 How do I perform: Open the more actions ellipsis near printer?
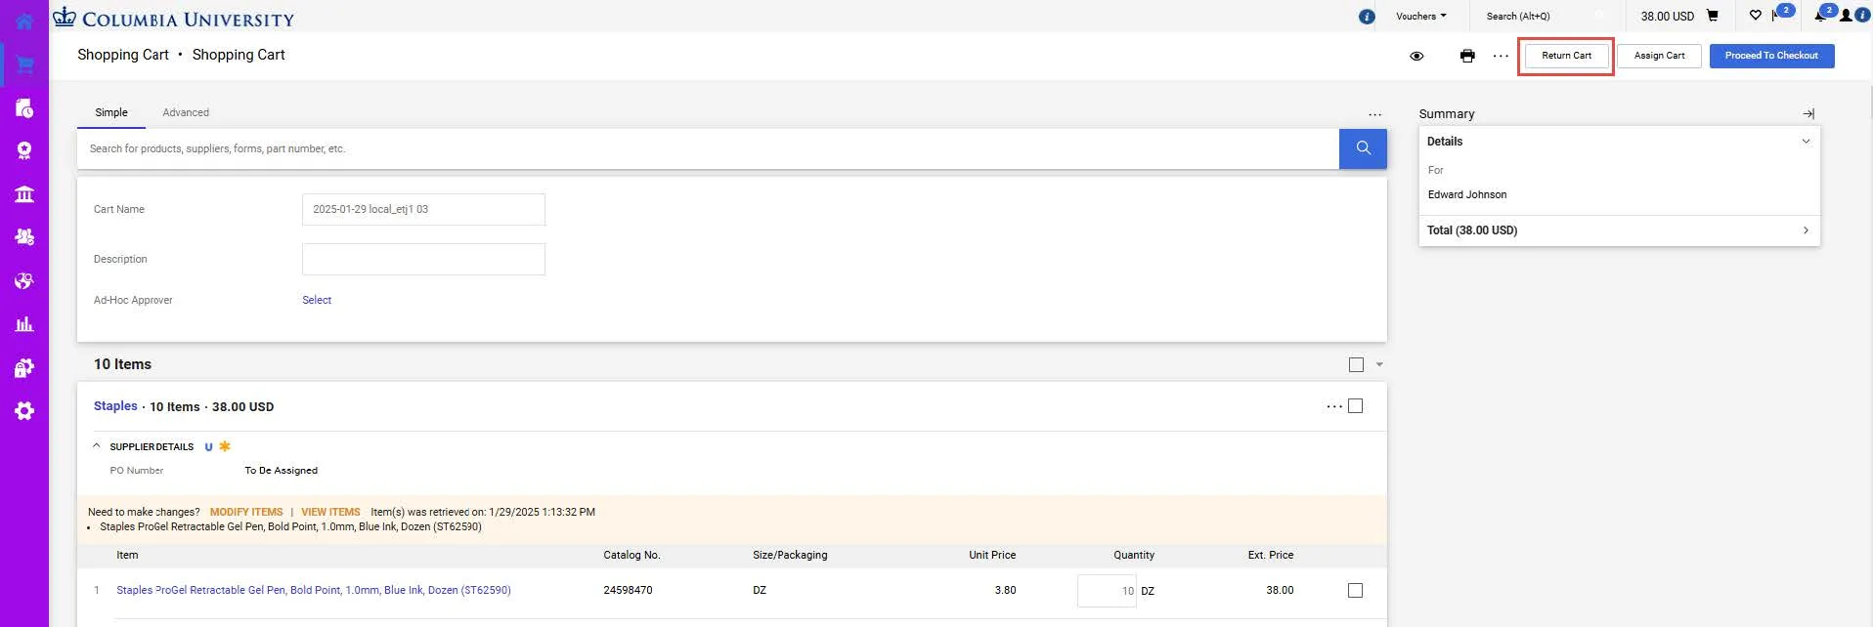1501,56
